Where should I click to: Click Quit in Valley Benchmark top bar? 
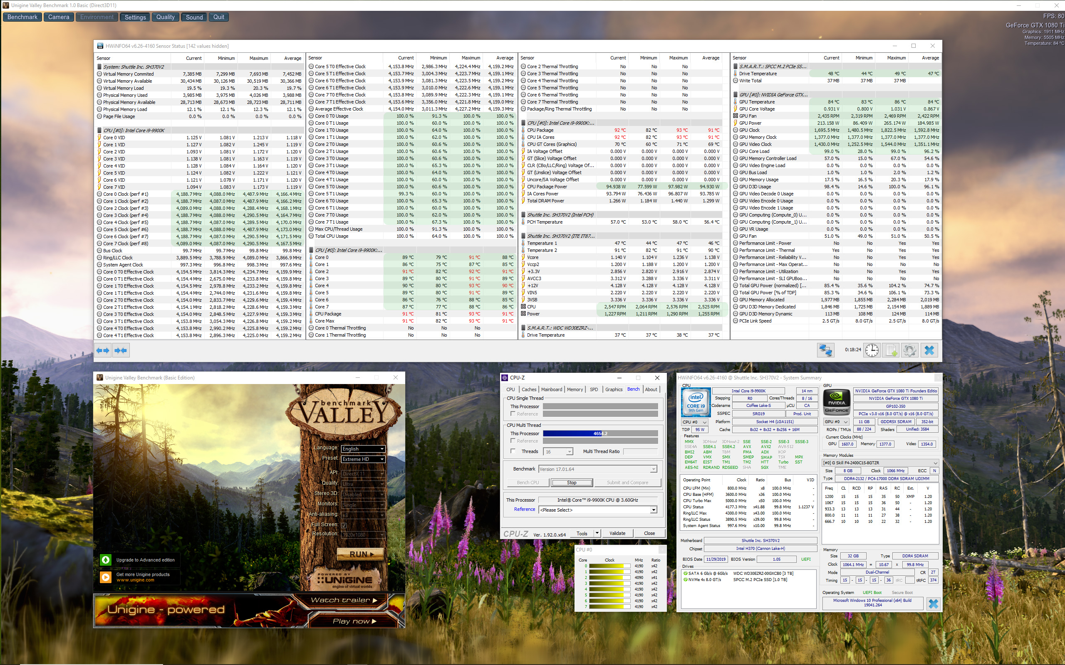tap(219, 17)
